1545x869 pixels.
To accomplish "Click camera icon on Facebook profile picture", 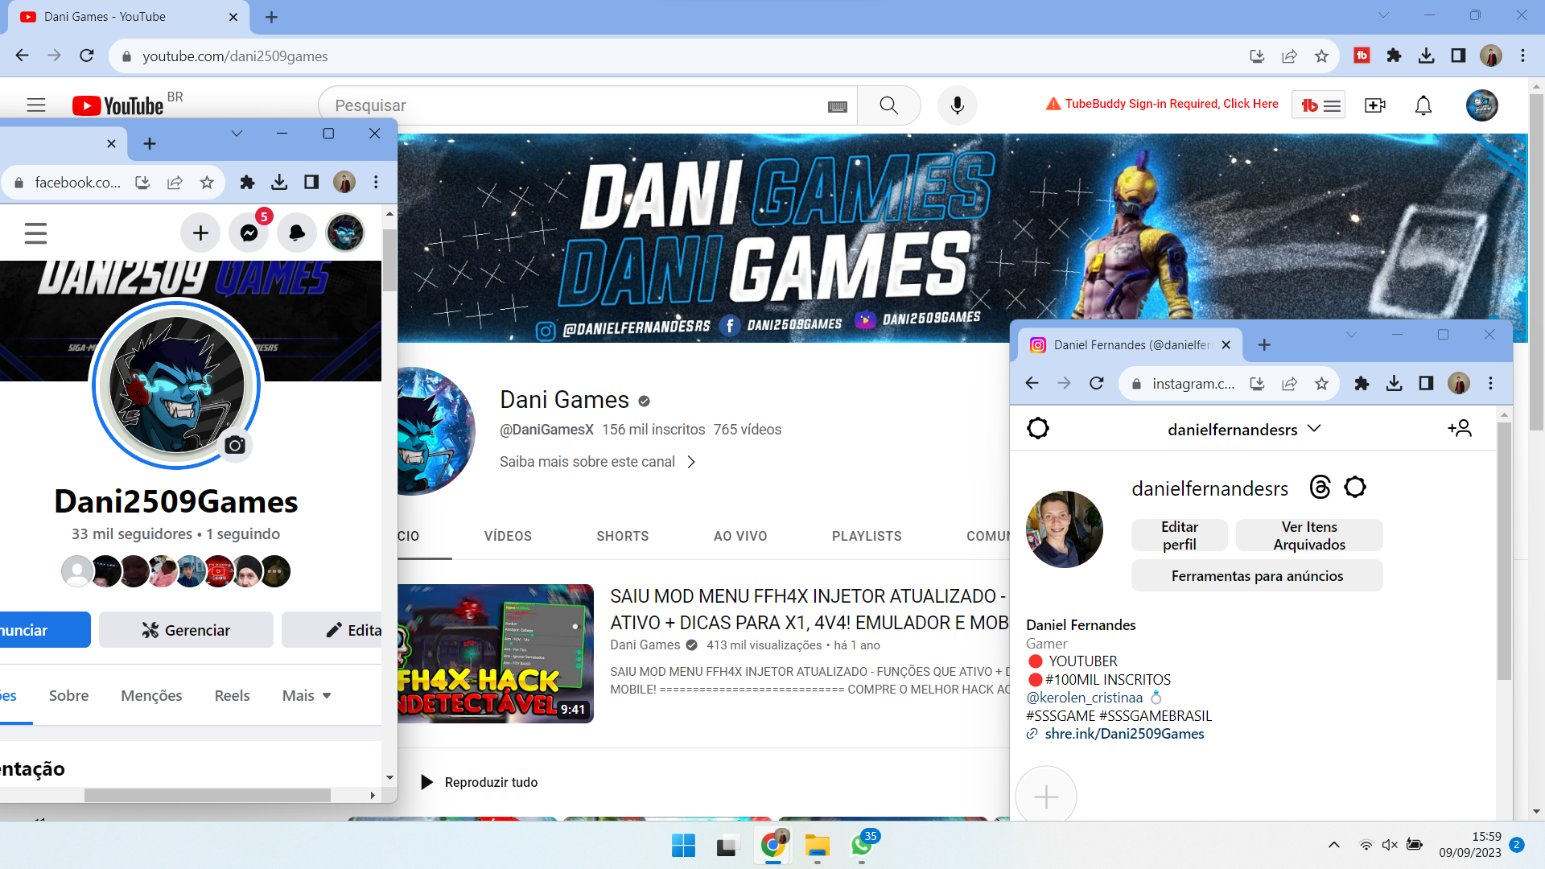I will [x=235, y=445].
